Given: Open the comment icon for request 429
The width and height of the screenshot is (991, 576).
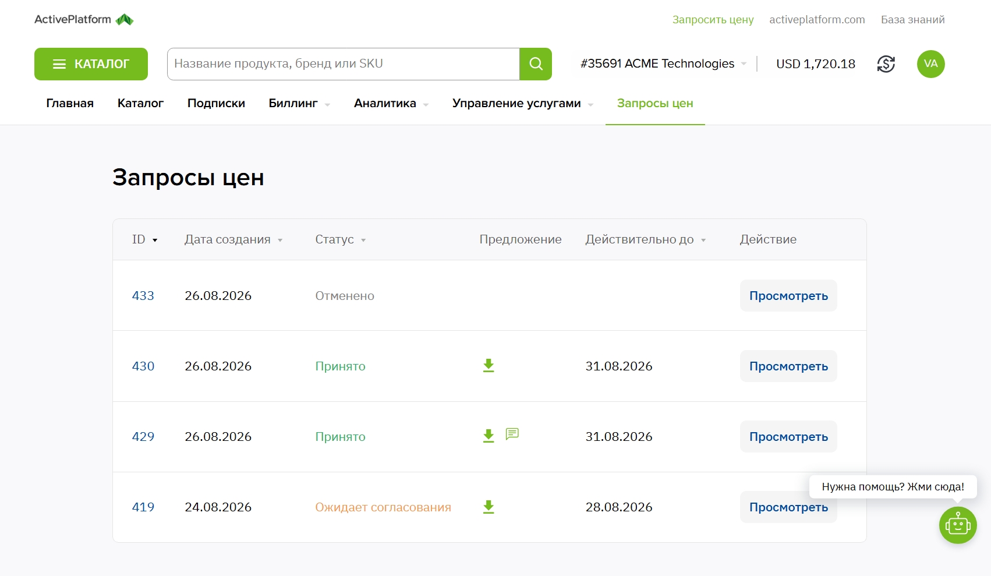Looking at the screenshot, I should pyautogui.click(x=512, y=434).
